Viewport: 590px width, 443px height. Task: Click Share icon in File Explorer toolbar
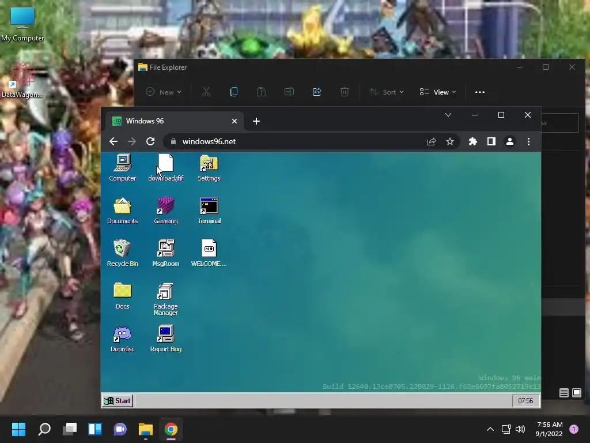coord(317,92)
